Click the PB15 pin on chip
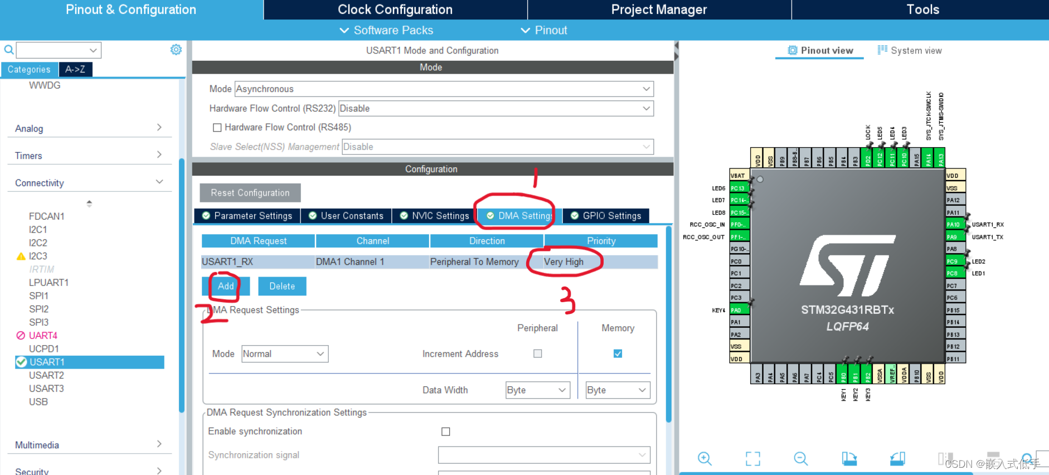 point(955,310)
